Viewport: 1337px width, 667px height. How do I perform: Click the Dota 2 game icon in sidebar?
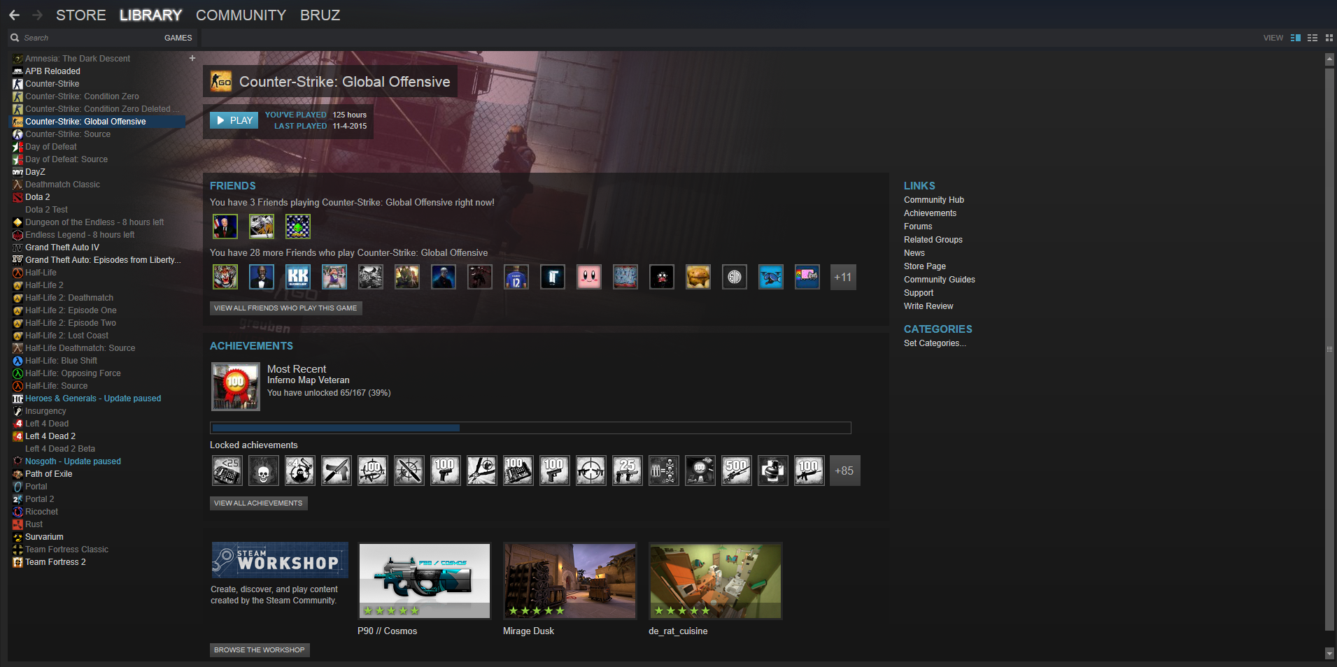tap(18, 197)
